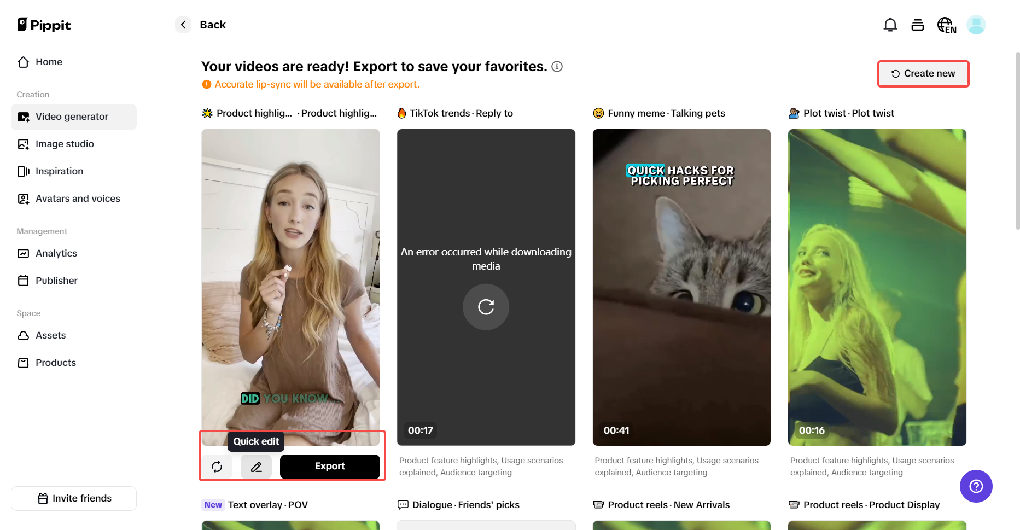Open the notifications bell
The height and width of the screenshot is (530, 1020).
(890, 25)
